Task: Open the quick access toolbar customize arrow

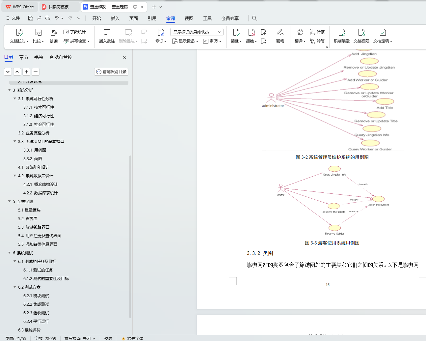Action: tap(79, 18)
